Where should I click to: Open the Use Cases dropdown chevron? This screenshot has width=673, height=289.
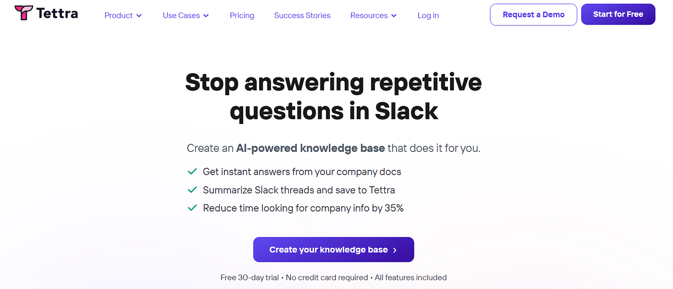[206, 16]
